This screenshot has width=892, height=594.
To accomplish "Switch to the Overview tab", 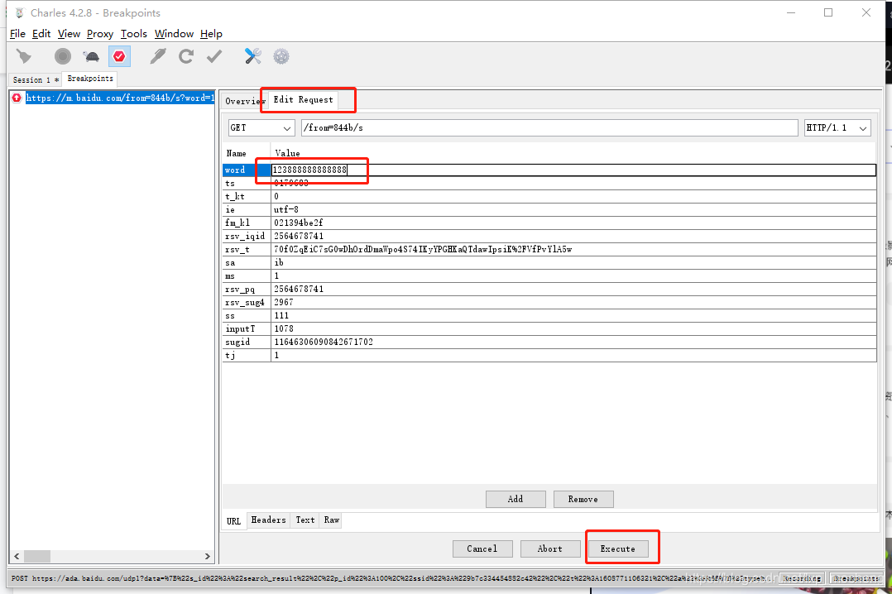I will 245,101.
